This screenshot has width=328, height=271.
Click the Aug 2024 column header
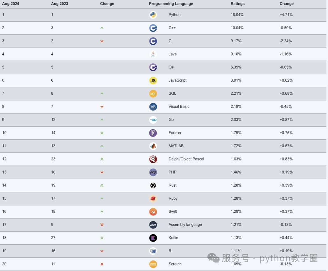11,4
